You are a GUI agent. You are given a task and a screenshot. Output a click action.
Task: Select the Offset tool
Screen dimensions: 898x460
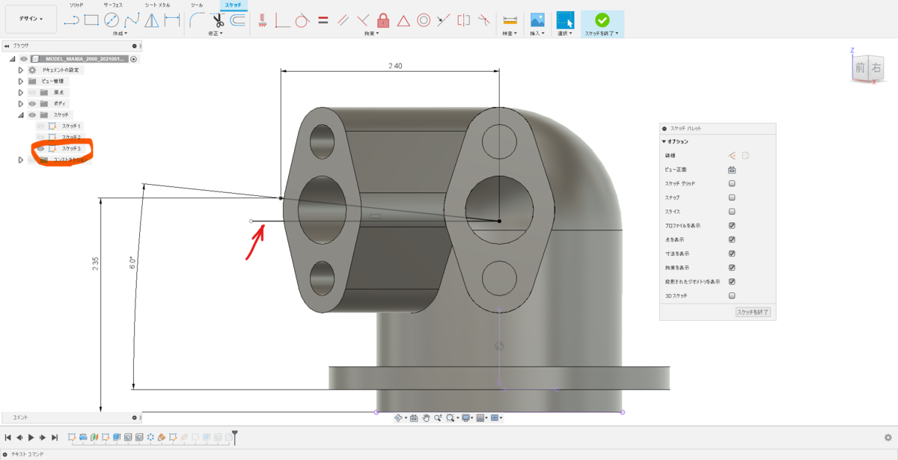(x=237, y=20)
